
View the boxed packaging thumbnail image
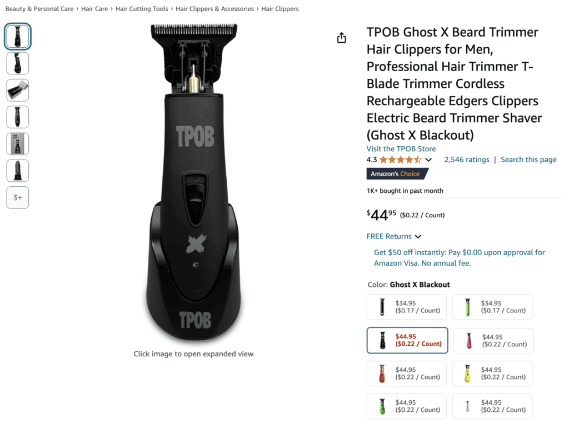coord(18,90)
